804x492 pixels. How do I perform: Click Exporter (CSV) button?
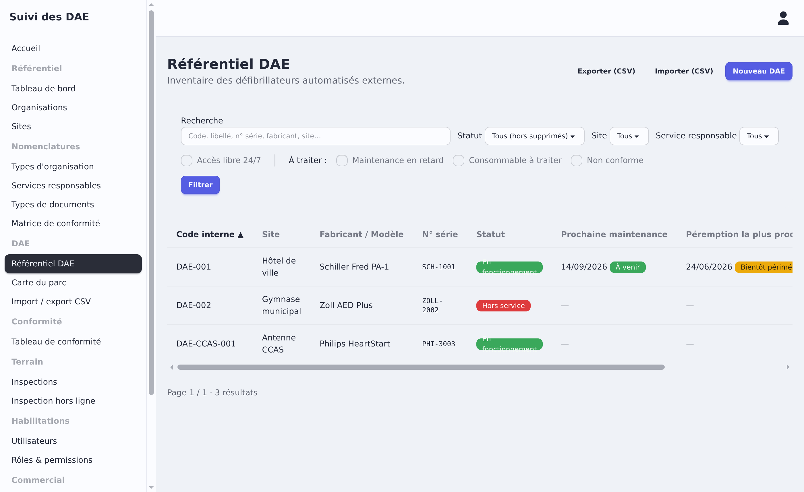606,71
